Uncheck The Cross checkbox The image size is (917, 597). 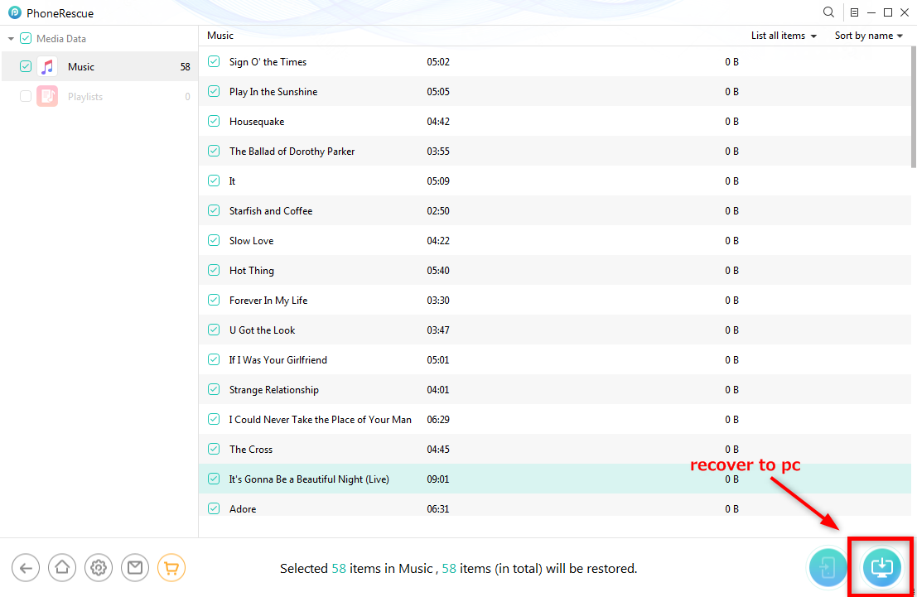(214, 449)
